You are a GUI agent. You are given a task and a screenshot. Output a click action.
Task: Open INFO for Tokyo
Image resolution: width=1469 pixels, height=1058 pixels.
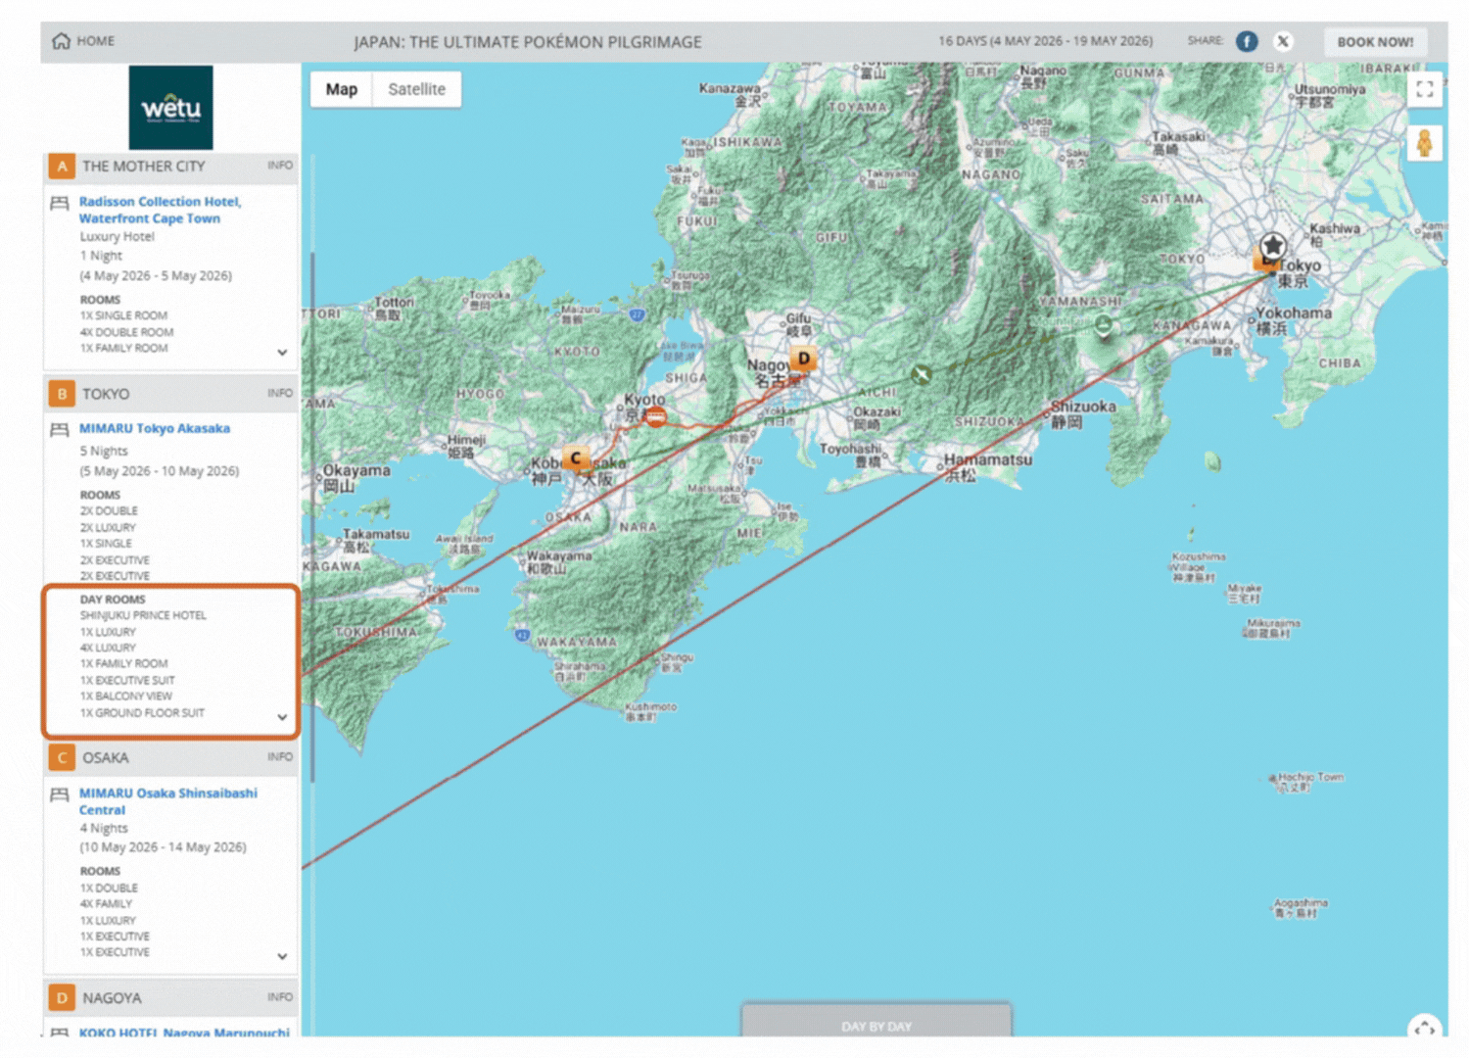[280, 393]
